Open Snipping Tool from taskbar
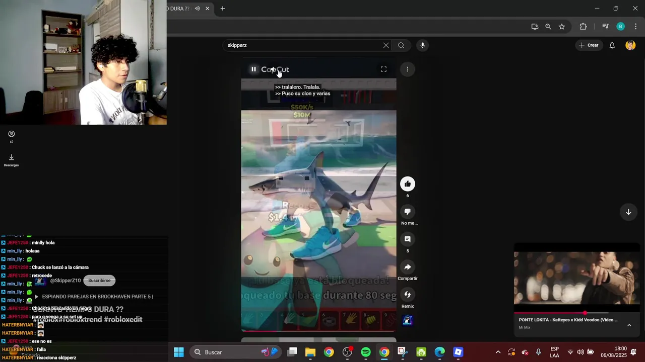This screenshot has width=645, height=362. click(x=402, y=352)
